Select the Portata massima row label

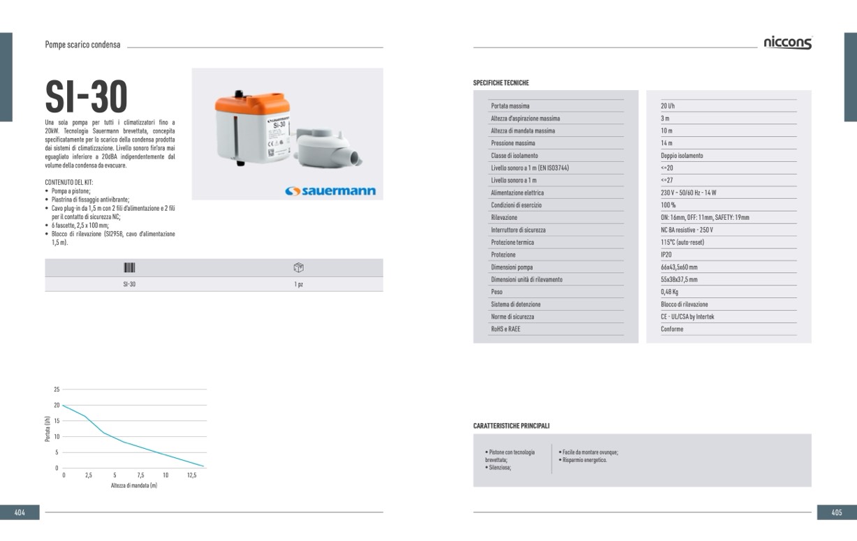510,106
